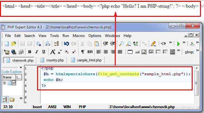Insert hyperlink with the globe link icon
Viewport: 204px width, 113px height.
point(14,52)
